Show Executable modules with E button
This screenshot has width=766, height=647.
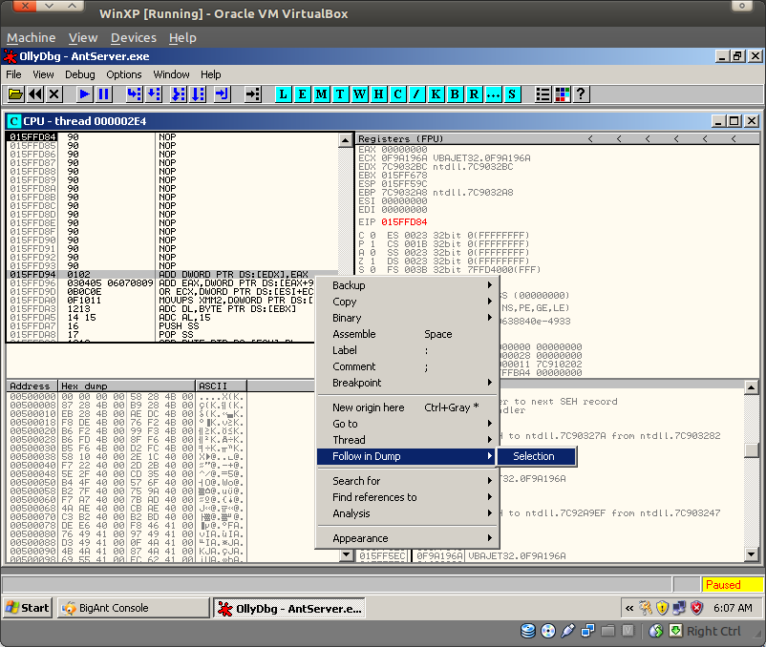pyautogui.click(x=303, y=94)
